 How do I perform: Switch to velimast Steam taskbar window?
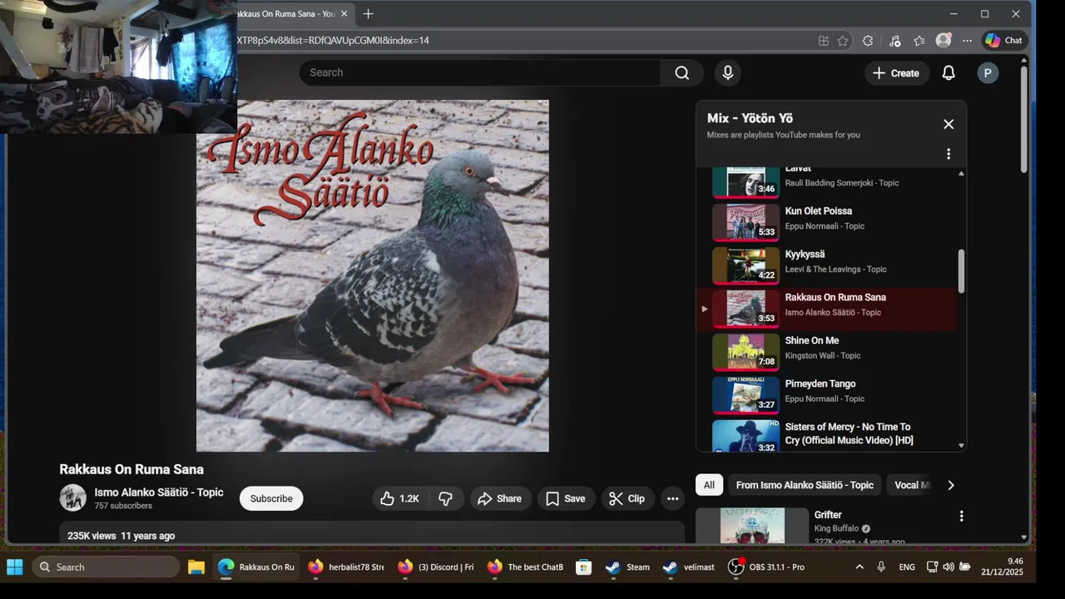pos(689,567)
